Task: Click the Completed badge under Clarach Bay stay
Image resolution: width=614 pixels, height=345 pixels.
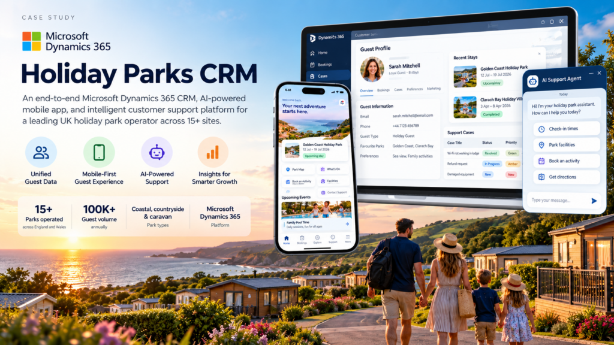Action: [x=491, y=114]
